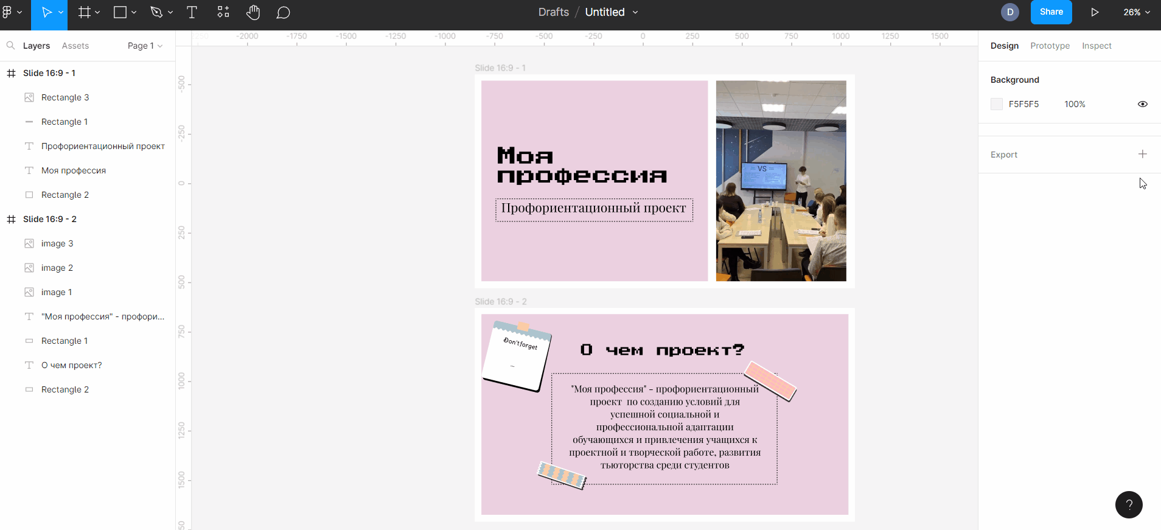The height and width of the screenshot is (530, 1161).
Task: Click the О чем проект? heading on canvas
Action: click(x=662, y=350)
